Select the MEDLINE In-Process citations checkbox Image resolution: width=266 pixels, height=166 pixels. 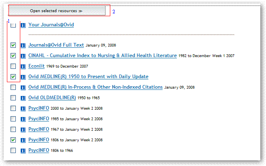(x=13, y=87)
